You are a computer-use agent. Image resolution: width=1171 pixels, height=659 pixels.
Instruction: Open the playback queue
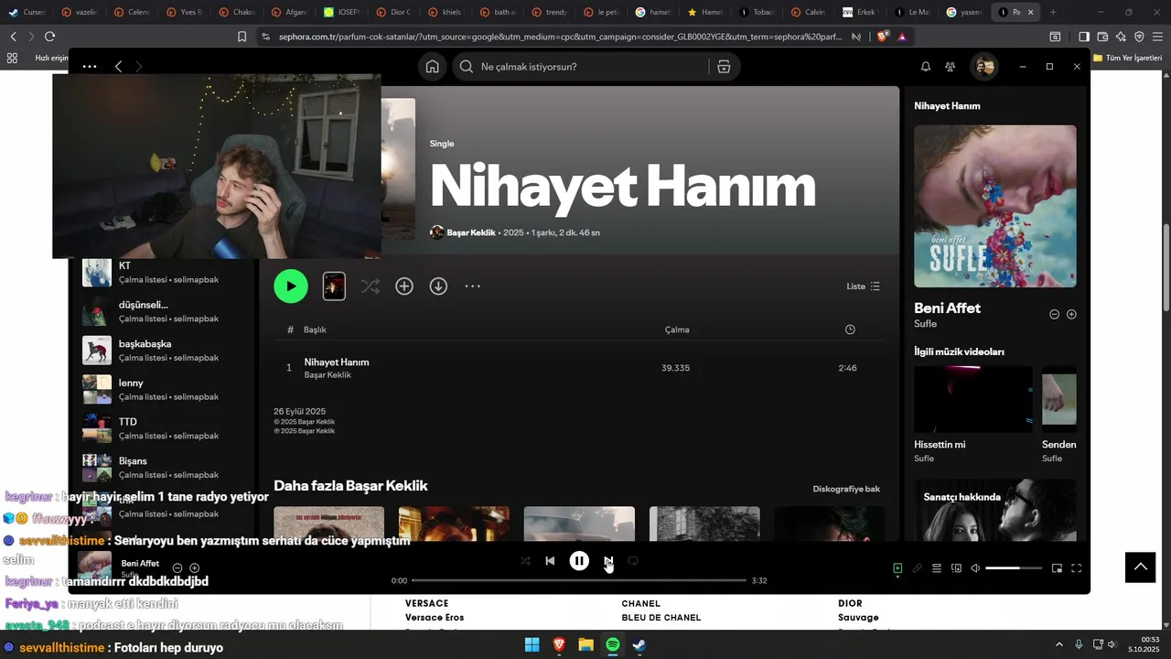(x=937, y=568)
